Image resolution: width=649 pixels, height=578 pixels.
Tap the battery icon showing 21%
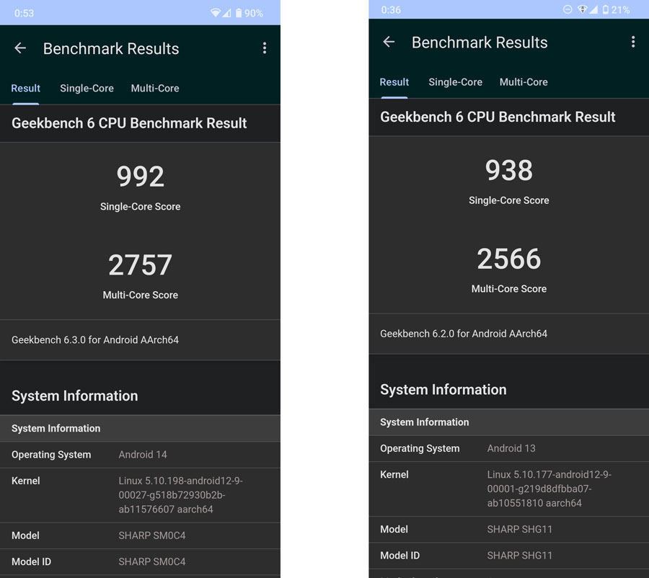tap(606, 9)
